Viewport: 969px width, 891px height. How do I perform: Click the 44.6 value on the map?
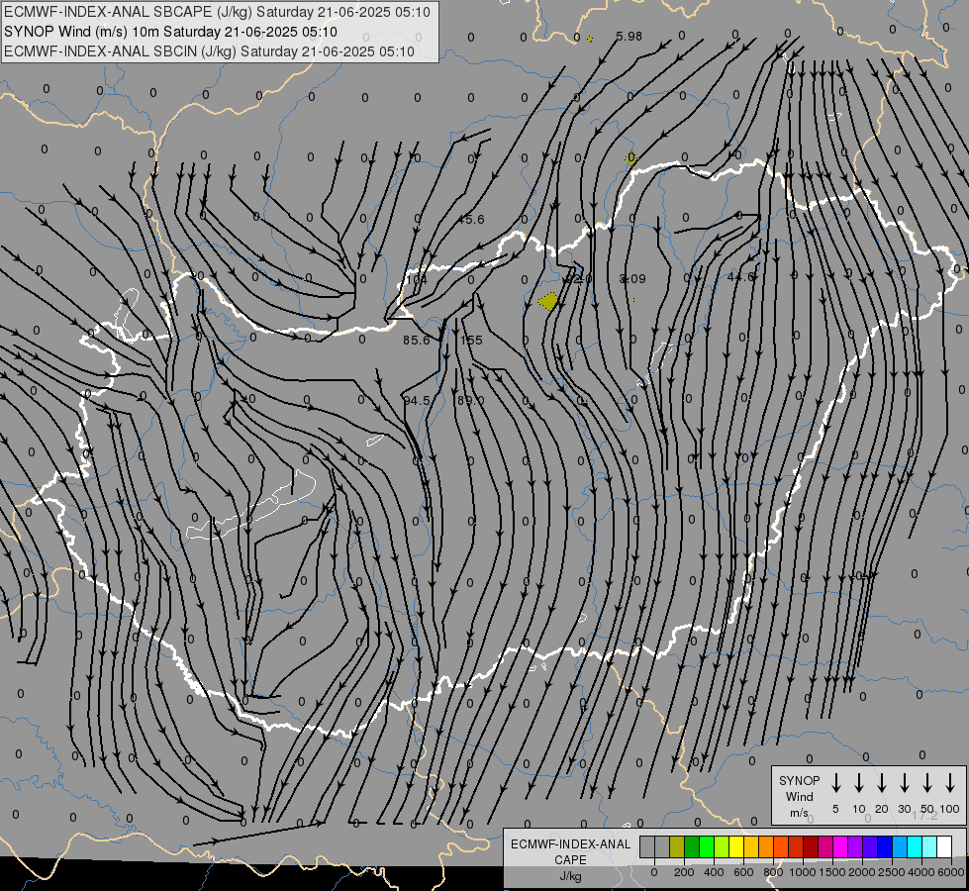(x=741, y=277)
